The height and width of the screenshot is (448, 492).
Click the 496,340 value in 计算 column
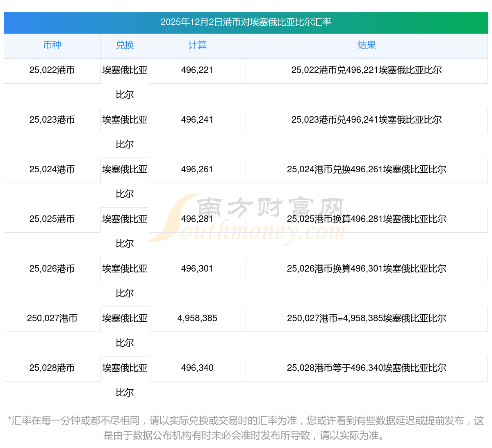(197, 368)
